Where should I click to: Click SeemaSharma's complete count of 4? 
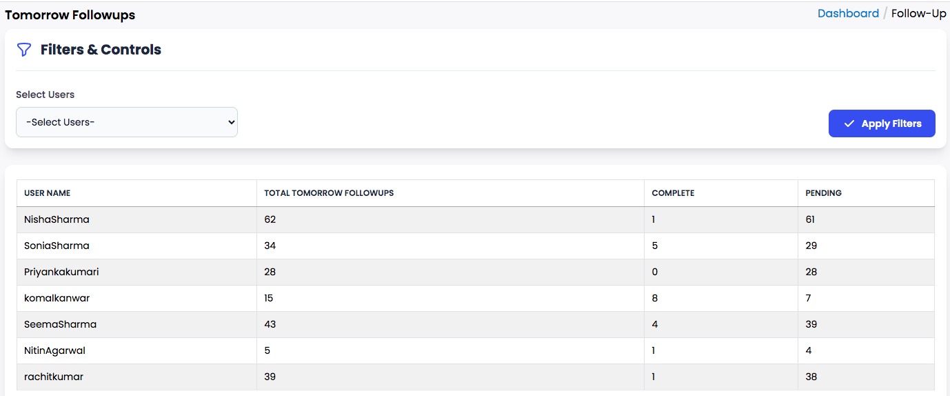point(655,324)
